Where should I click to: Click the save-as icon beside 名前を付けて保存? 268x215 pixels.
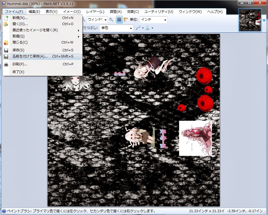click(x=6, y=56)
